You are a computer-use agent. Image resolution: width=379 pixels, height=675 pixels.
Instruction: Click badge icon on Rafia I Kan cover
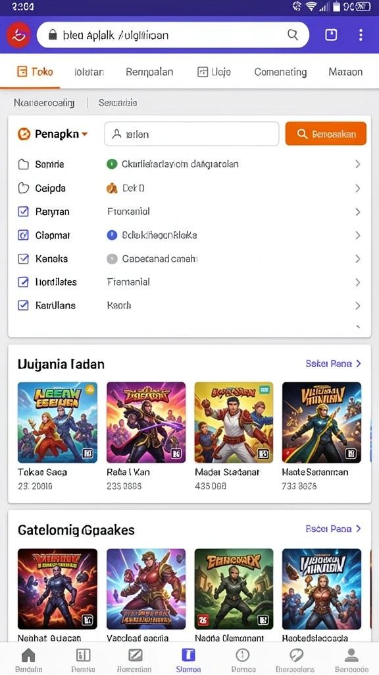coord(176,453)
